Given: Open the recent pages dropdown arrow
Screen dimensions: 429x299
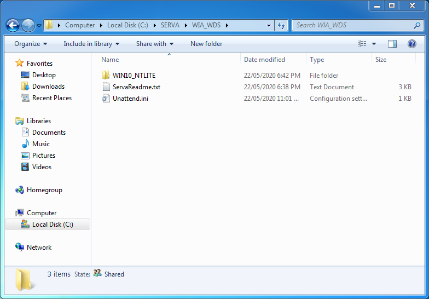Looking at the screenshot, I should (x=39, y=26).
